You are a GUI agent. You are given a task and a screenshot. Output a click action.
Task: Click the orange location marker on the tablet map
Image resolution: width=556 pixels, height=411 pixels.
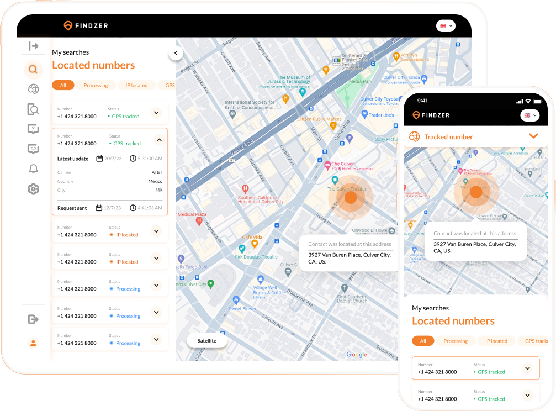(x=351, y=198)
